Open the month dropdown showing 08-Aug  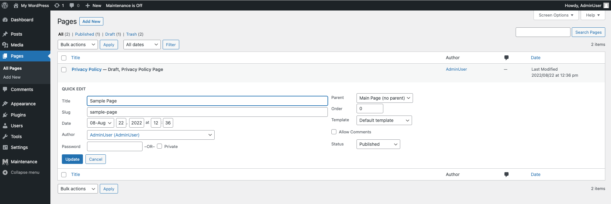coord(100,123)
